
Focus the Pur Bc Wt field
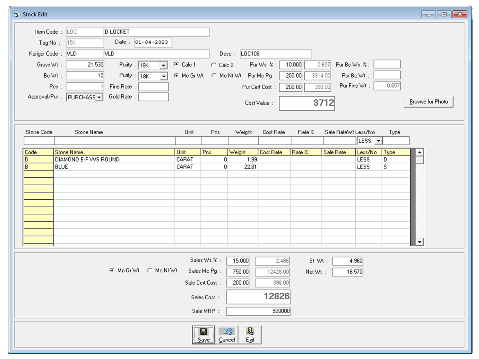[387, 75]
